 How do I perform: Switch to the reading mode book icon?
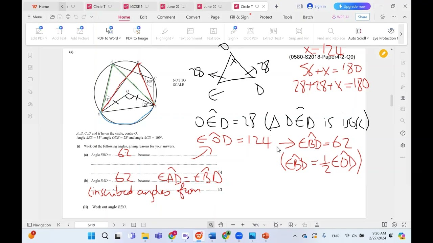tap(384, 225)
